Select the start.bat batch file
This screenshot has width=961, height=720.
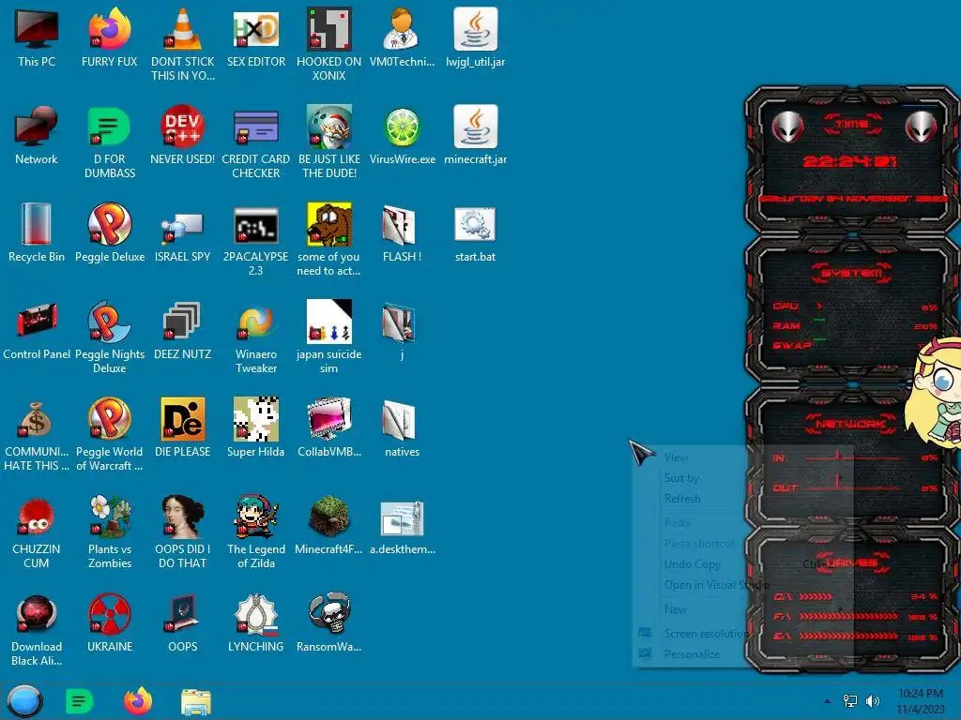(x=475, y=232)
